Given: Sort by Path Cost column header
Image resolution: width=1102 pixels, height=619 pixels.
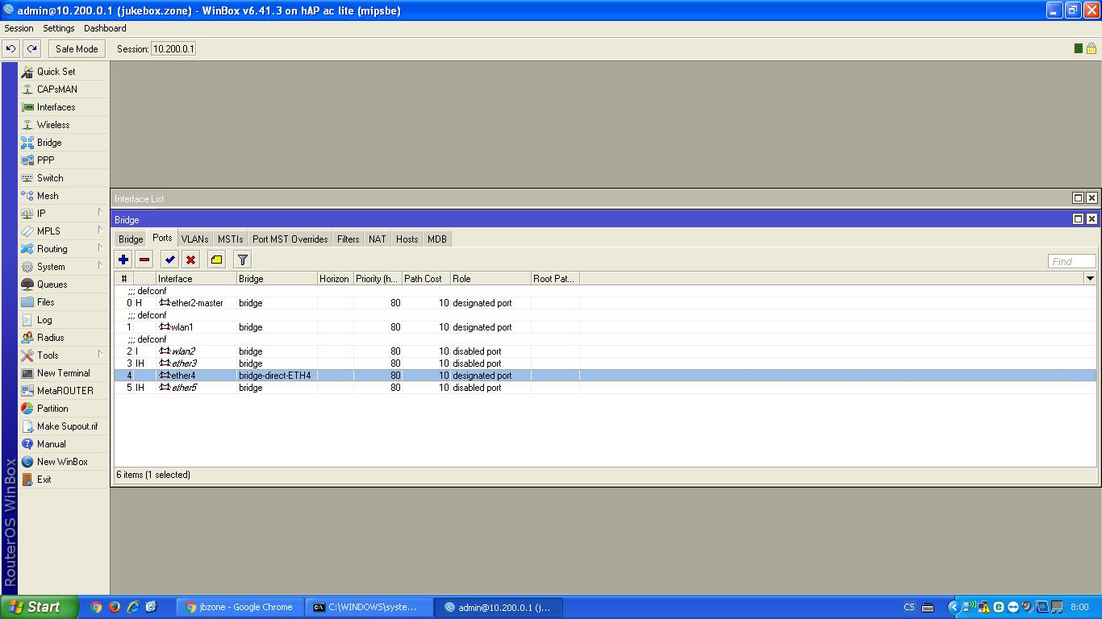Looking at the screenshot, I should (426, 279).
